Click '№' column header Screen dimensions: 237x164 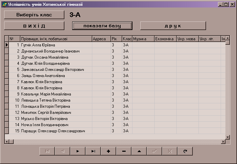point(15,39)
